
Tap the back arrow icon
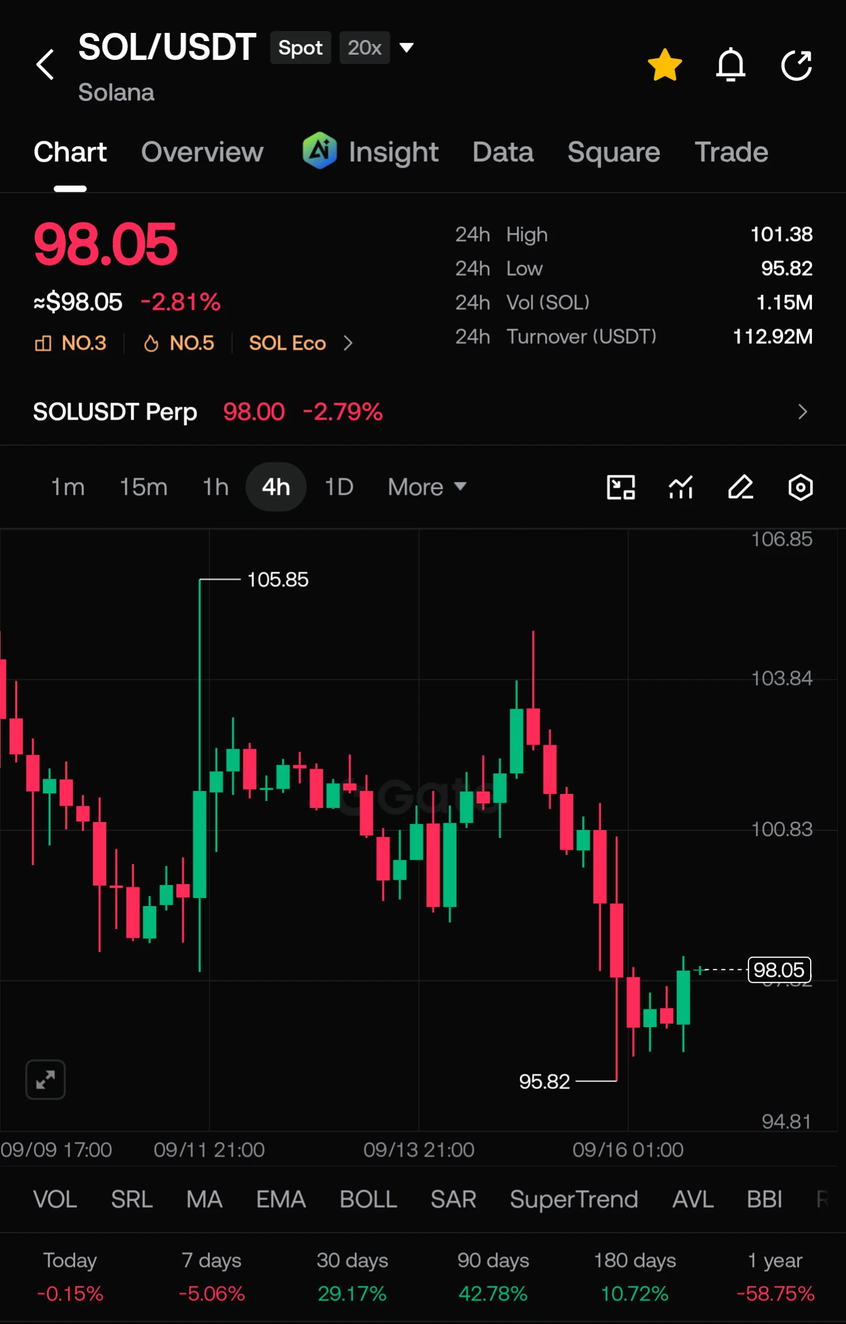(45, 64)
